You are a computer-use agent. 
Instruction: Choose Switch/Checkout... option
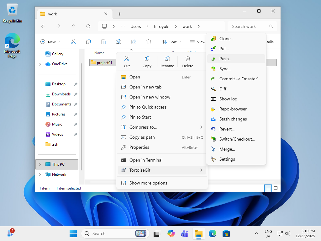pos(237,139)
